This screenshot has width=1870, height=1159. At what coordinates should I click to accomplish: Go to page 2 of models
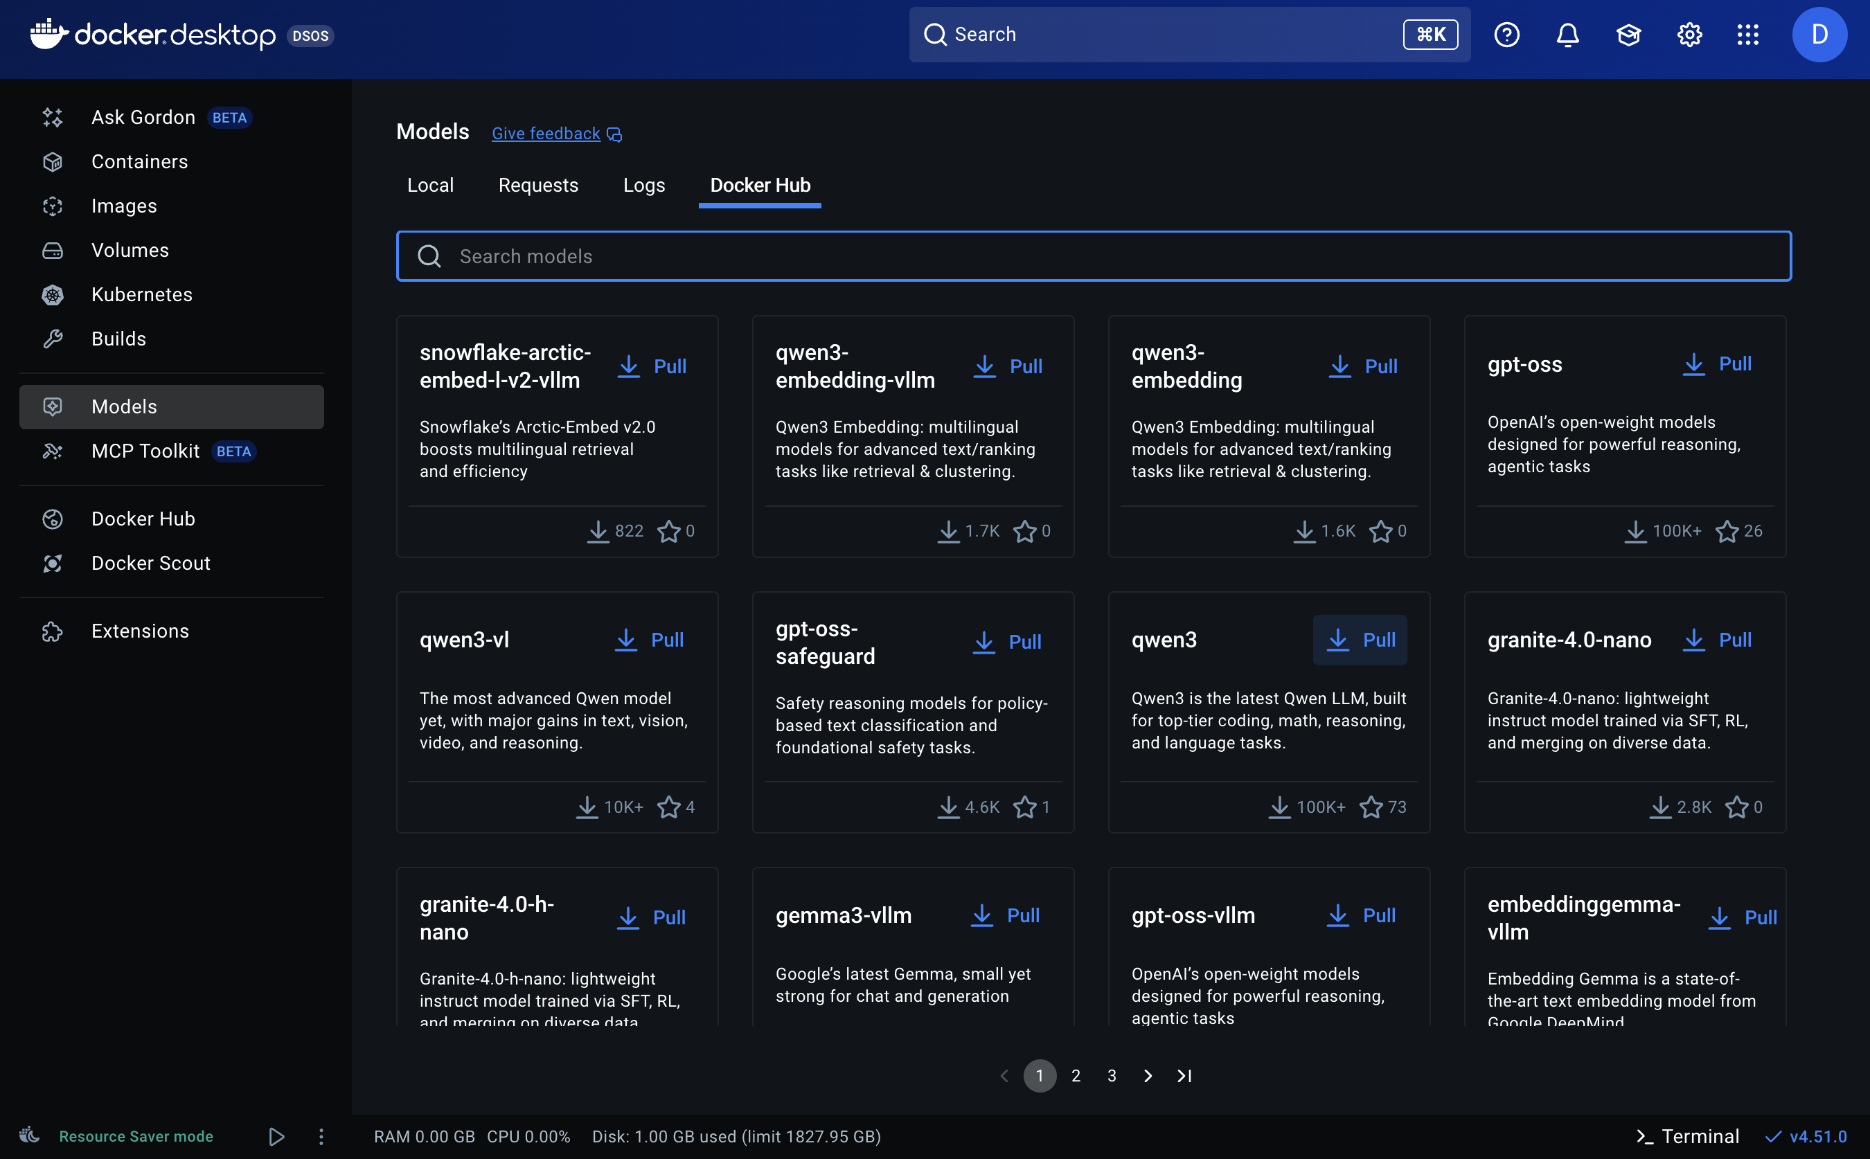(x=1076, y=1075)
